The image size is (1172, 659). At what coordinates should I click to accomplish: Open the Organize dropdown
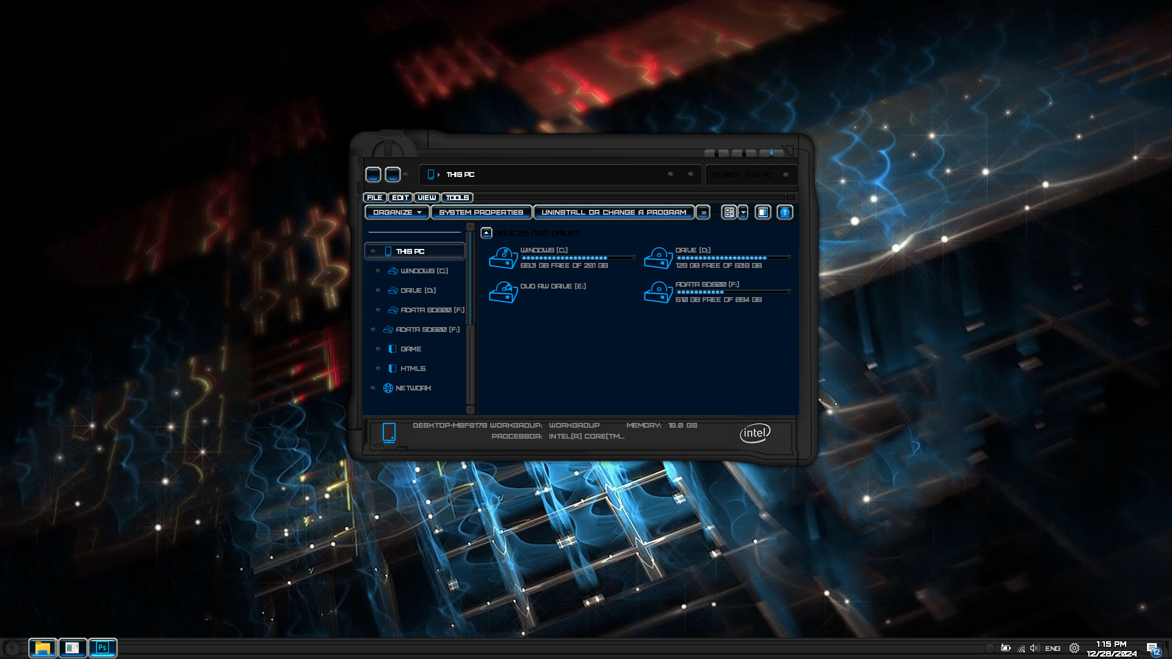click(x=397, y=212)
